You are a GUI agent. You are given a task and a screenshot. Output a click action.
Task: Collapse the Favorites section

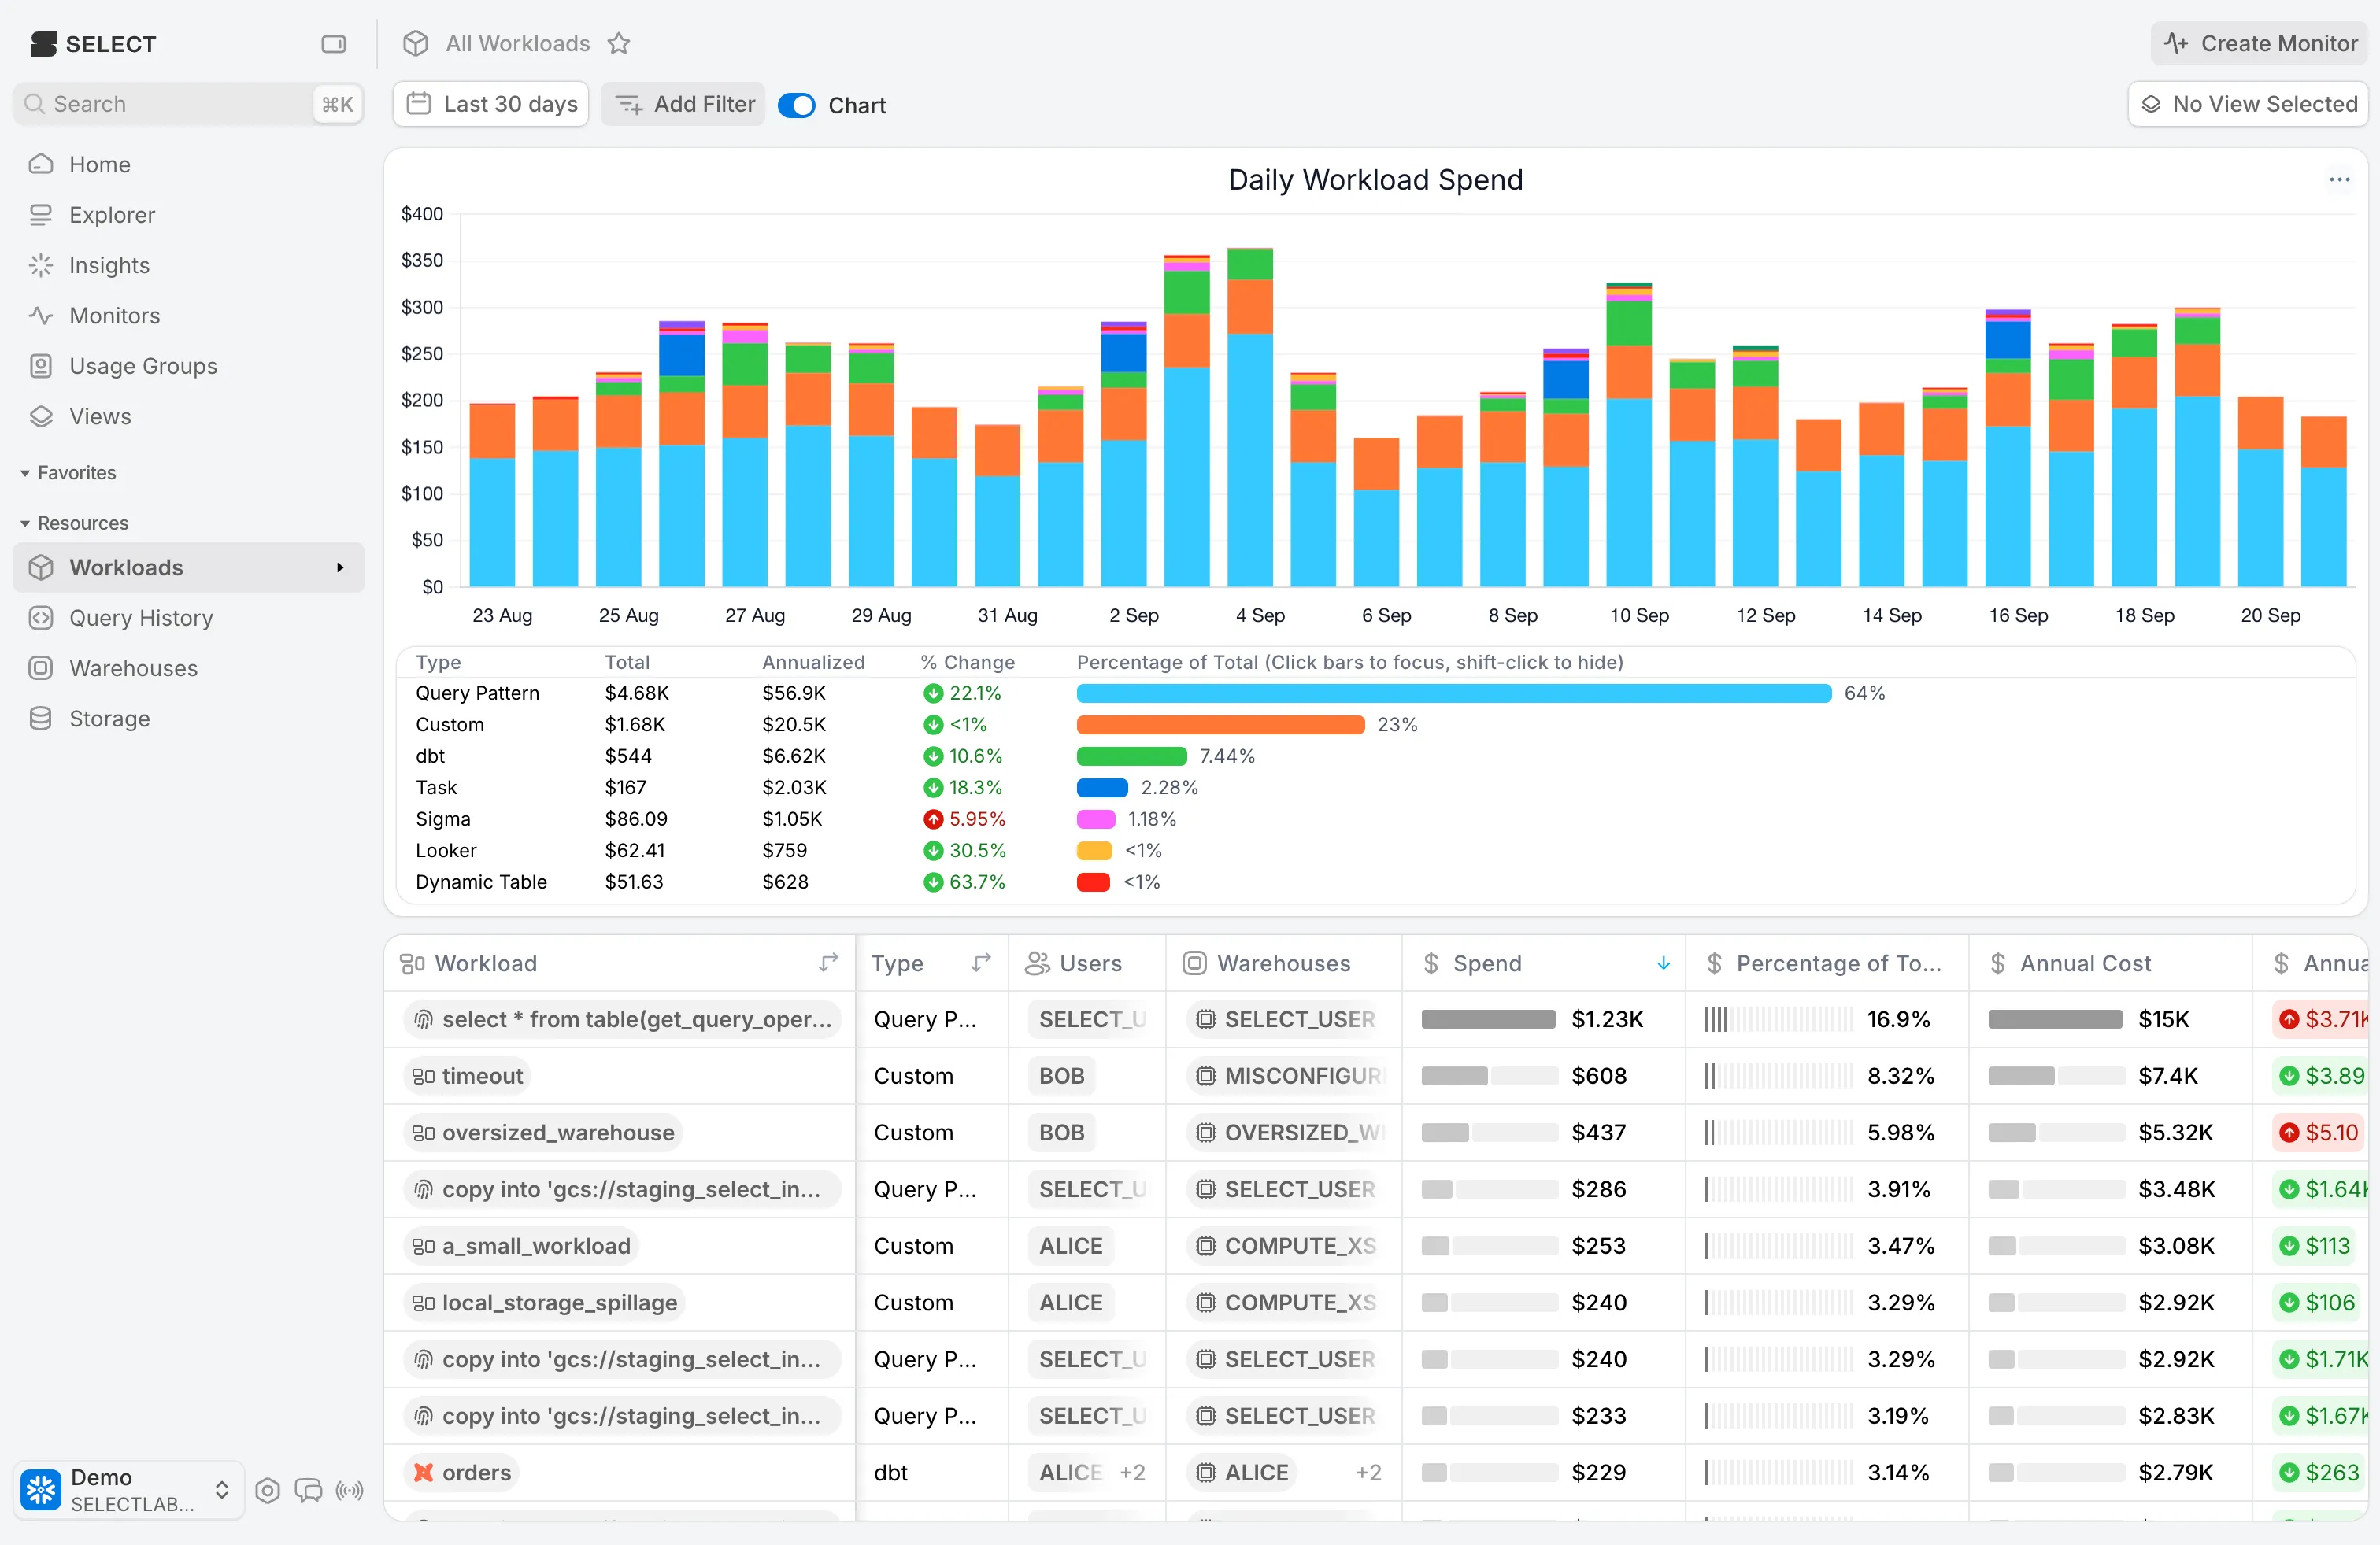point(25,473)
